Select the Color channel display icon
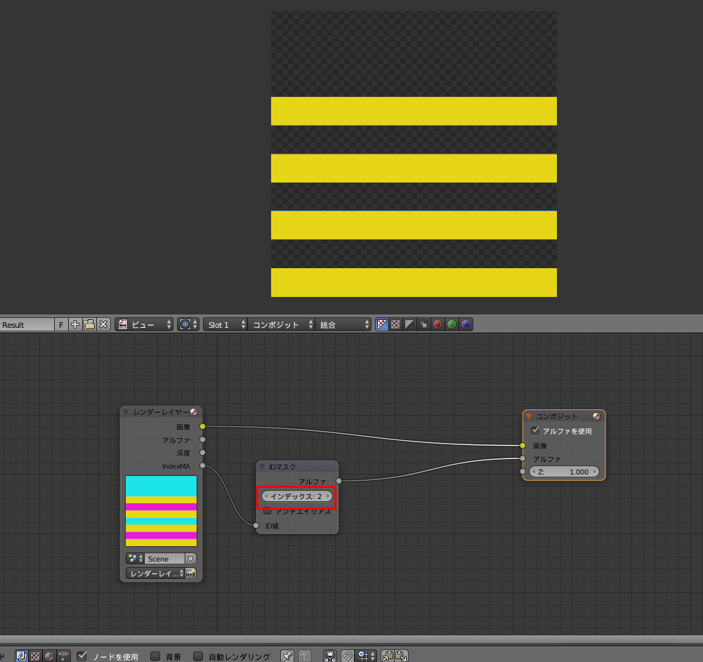The width and height of the screenshot is (703, 662). 395,324
